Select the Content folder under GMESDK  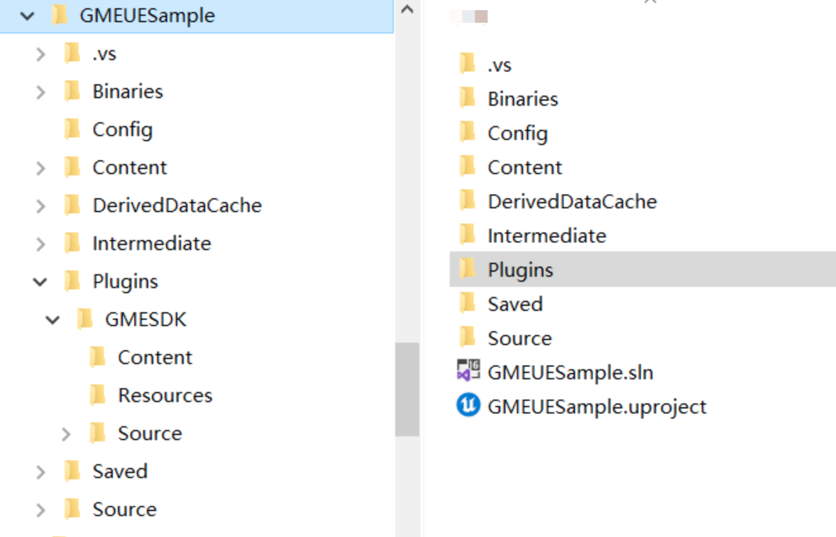point(155,357)
